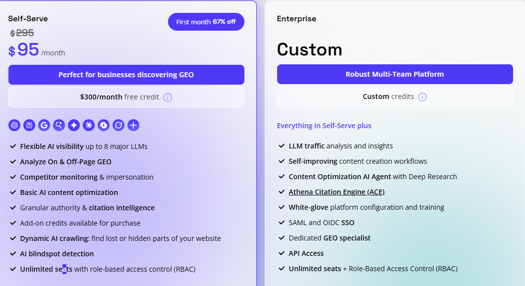Click the 'Custom' price heading
Screen dimensions: 525x286
[x=309, y=49]
